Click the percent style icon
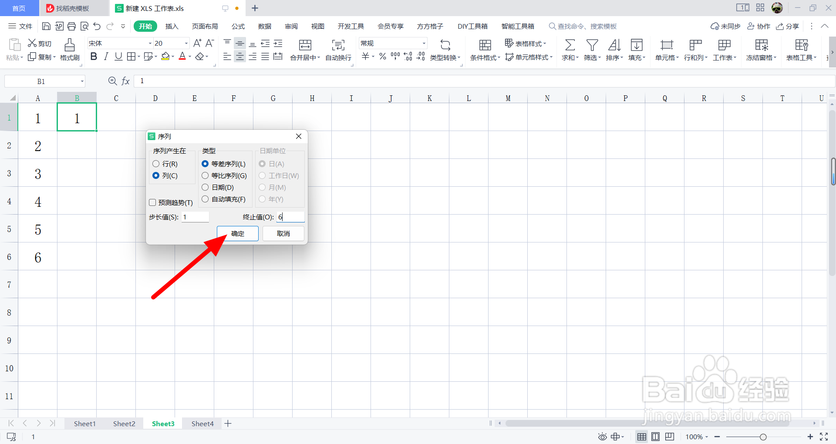The height and width of the screenshot is (444, 836). pos(383,56)
